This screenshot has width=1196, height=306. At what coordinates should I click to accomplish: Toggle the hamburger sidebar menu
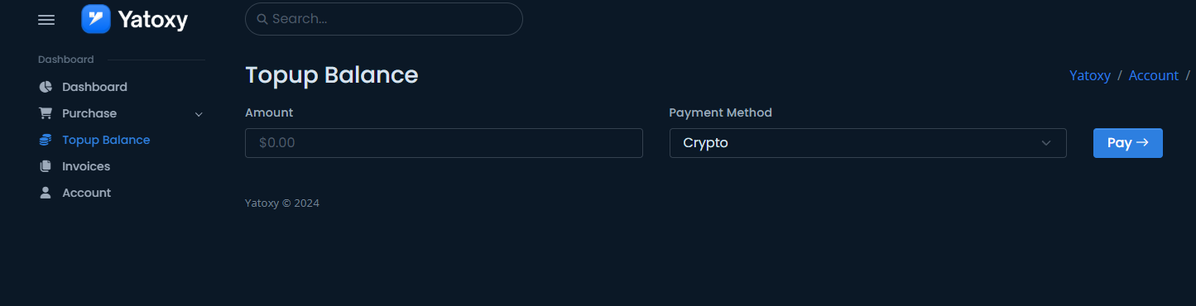[x=46, y=20]
